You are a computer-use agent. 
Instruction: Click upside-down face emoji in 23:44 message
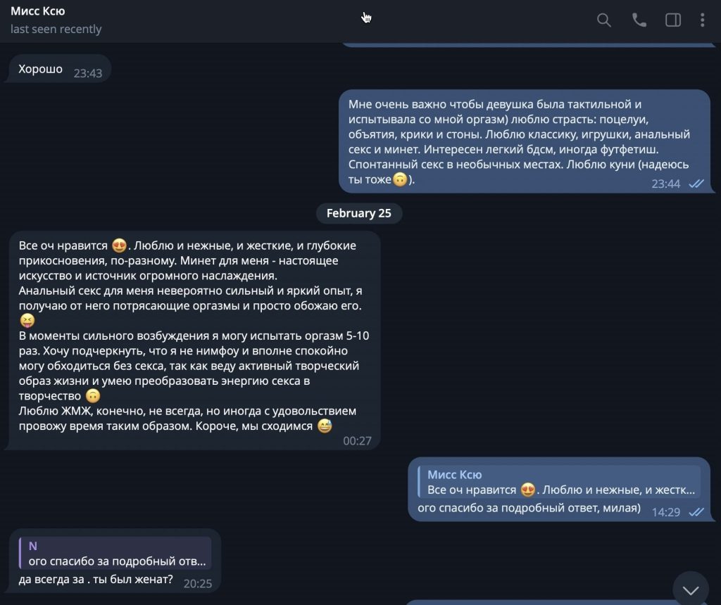click(400, 179)
